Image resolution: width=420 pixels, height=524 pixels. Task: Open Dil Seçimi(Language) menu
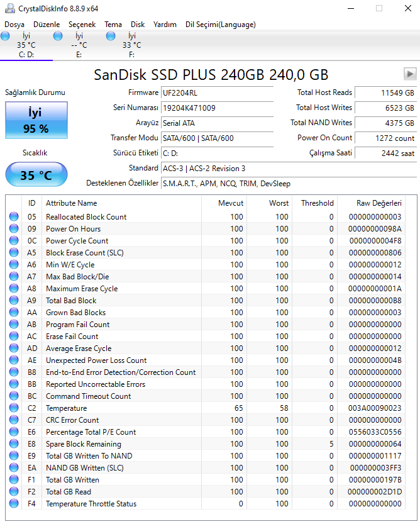(x=221, y=25)
